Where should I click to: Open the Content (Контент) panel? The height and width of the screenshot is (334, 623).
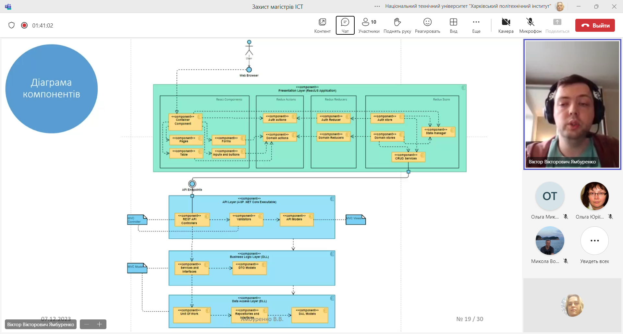coord(322,25)
